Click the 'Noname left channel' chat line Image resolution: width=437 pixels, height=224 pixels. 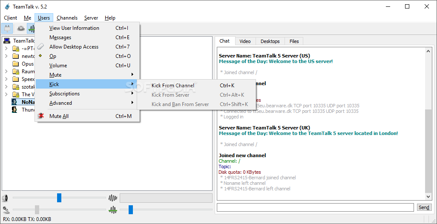click(x=243, y=183)
